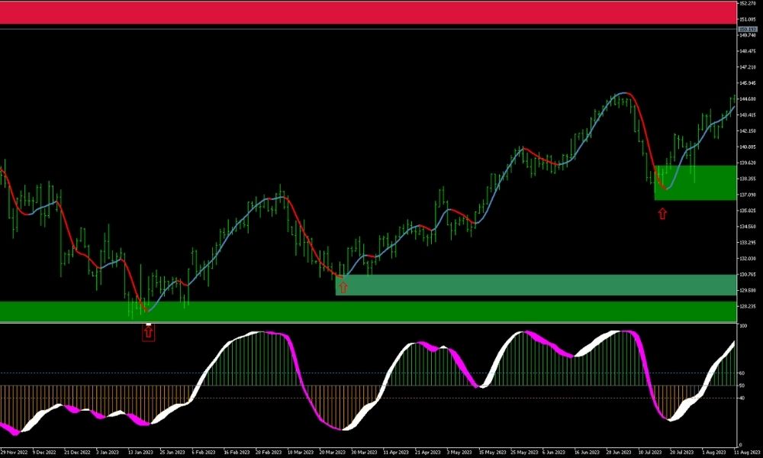Click the 152.270 label on the price axis

coord(748,3)
